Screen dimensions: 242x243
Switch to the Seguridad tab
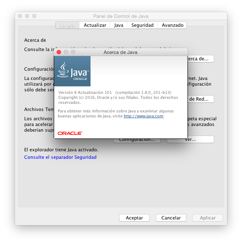coord(142,25)
